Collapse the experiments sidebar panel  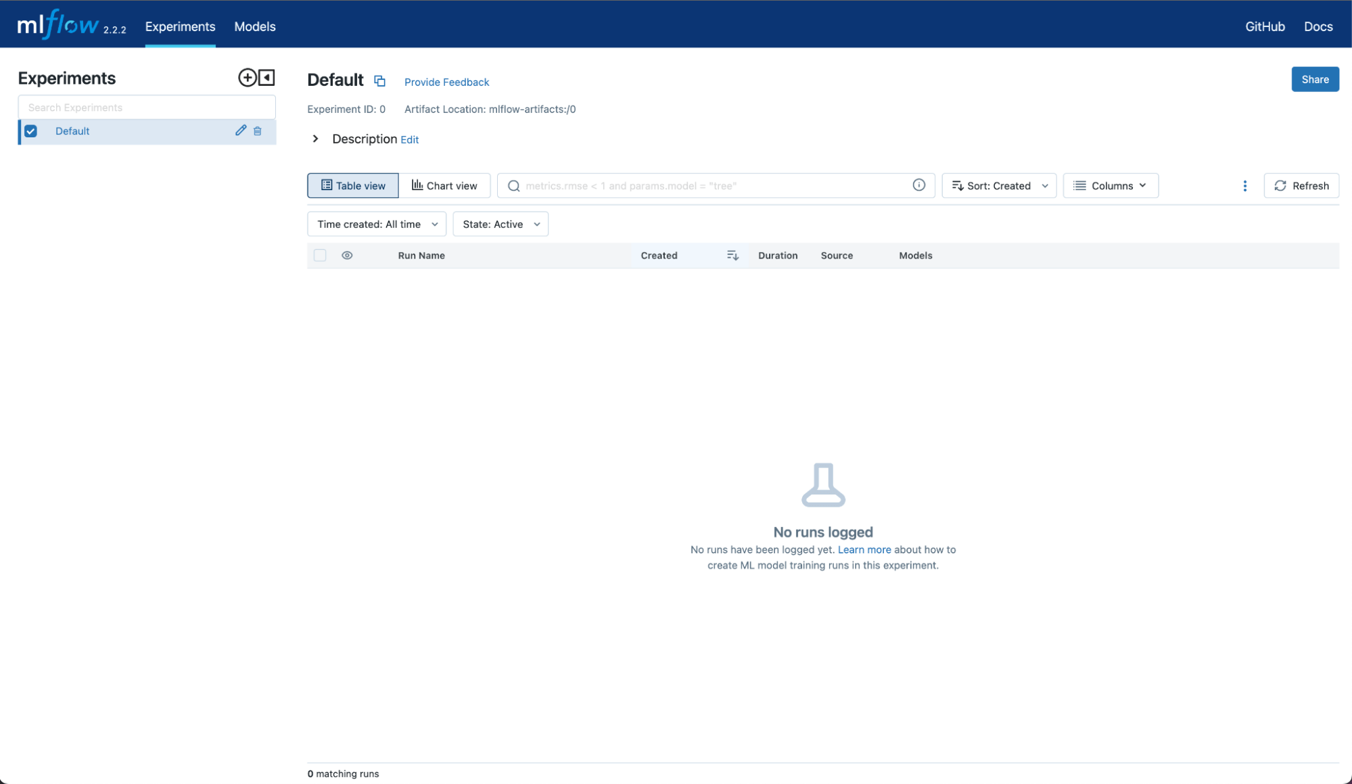267,78
